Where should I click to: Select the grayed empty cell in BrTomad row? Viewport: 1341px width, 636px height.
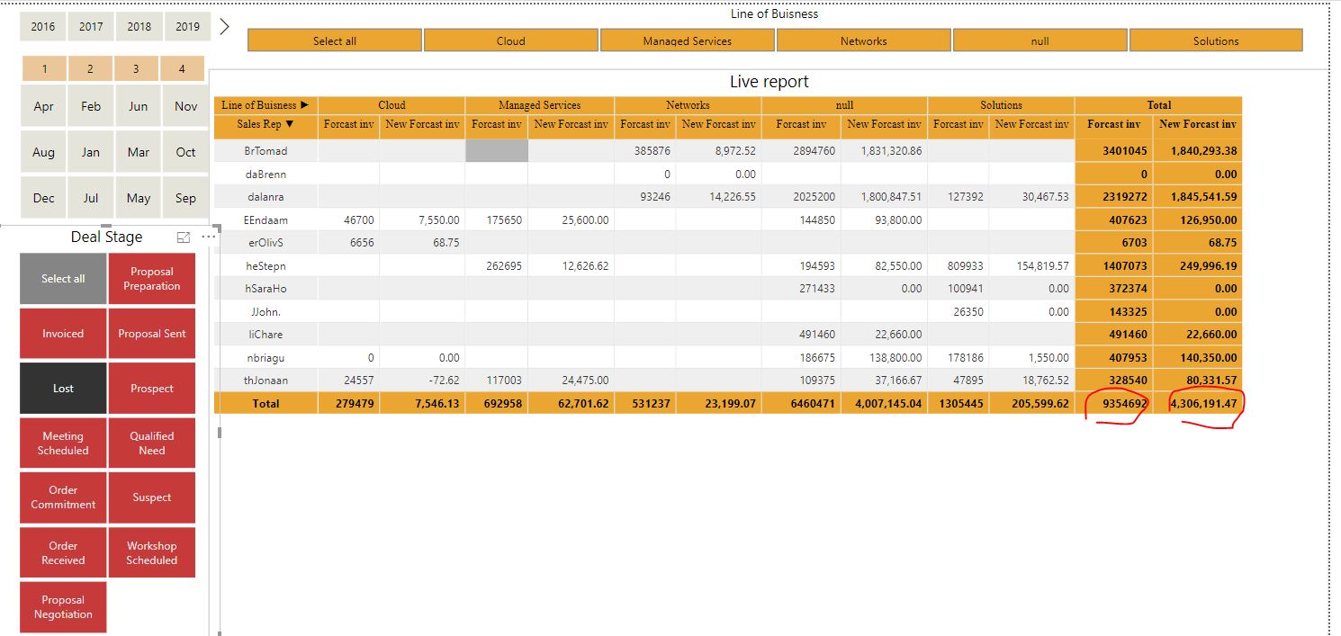pyautogui.click(x=497, y=151)
